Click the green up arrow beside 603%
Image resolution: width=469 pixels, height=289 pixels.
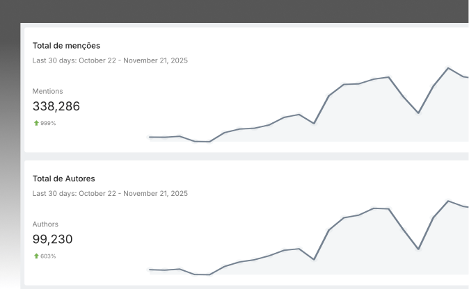35,256
